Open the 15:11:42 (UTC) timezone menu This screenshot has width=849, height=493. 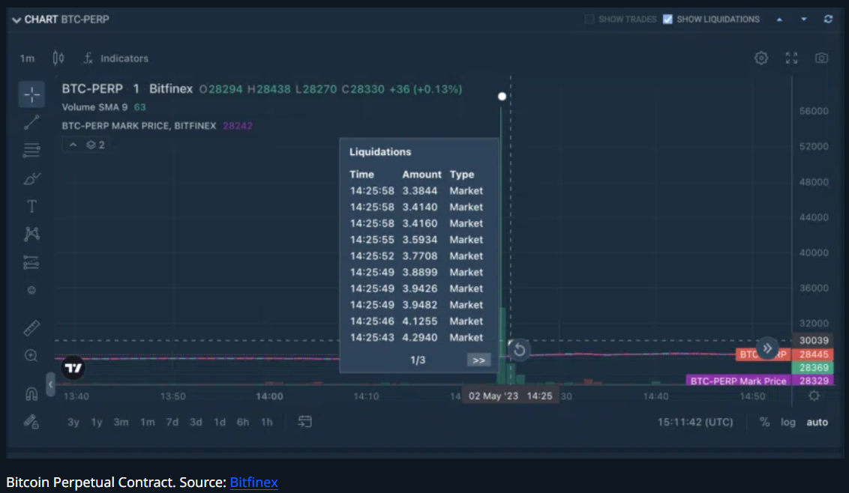[x=695, y=422]
